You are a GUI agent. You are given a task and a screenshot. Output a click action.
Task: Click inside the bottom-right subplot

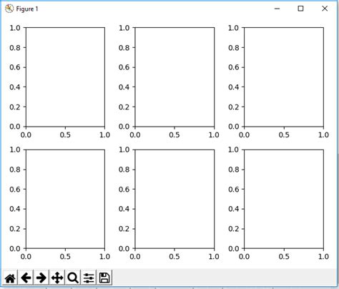coord(284,199)
